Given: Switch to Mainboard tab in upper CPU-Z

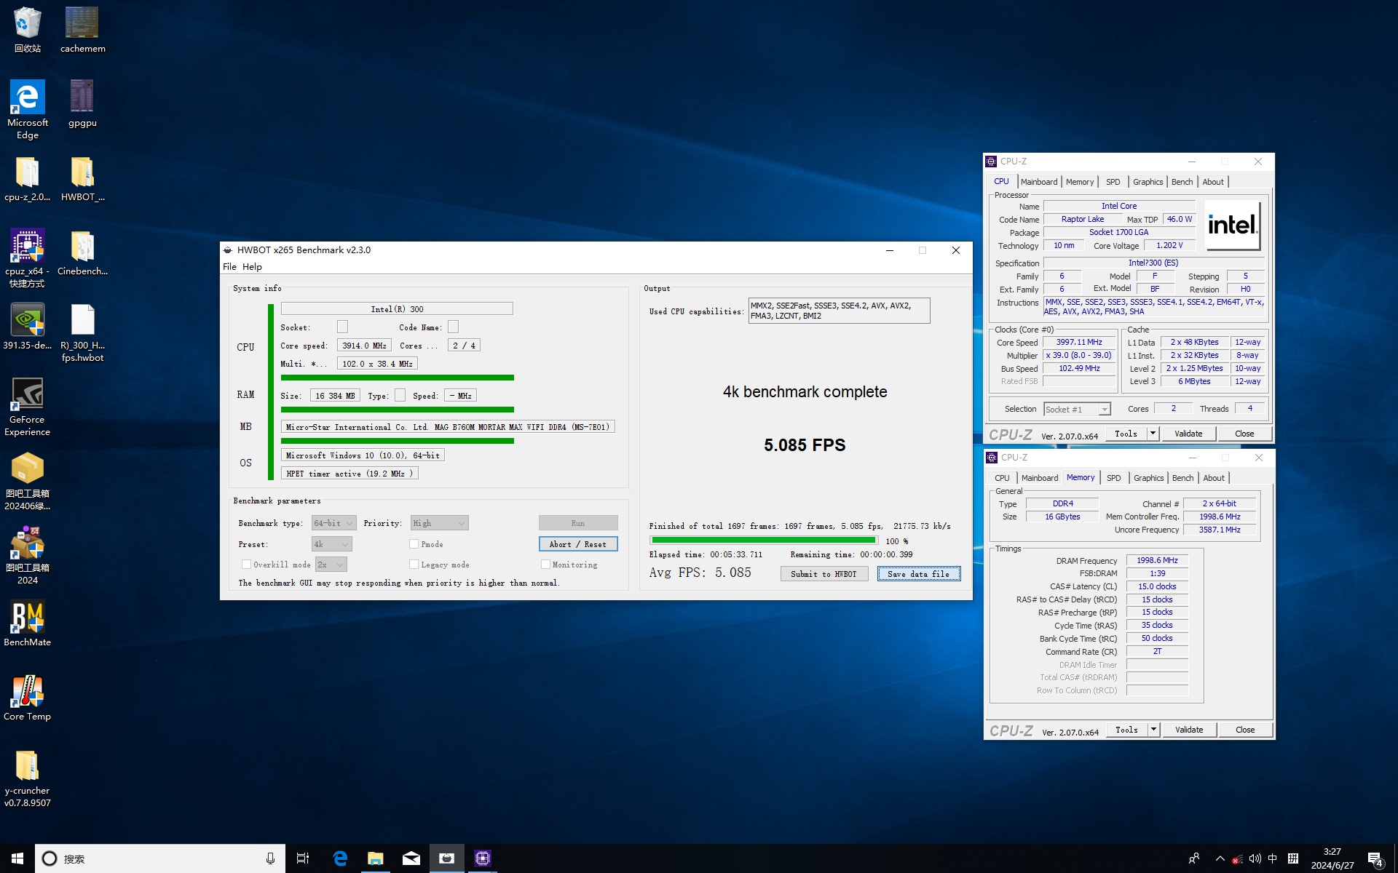Looking at the screenshot, I should point(1039,182).
